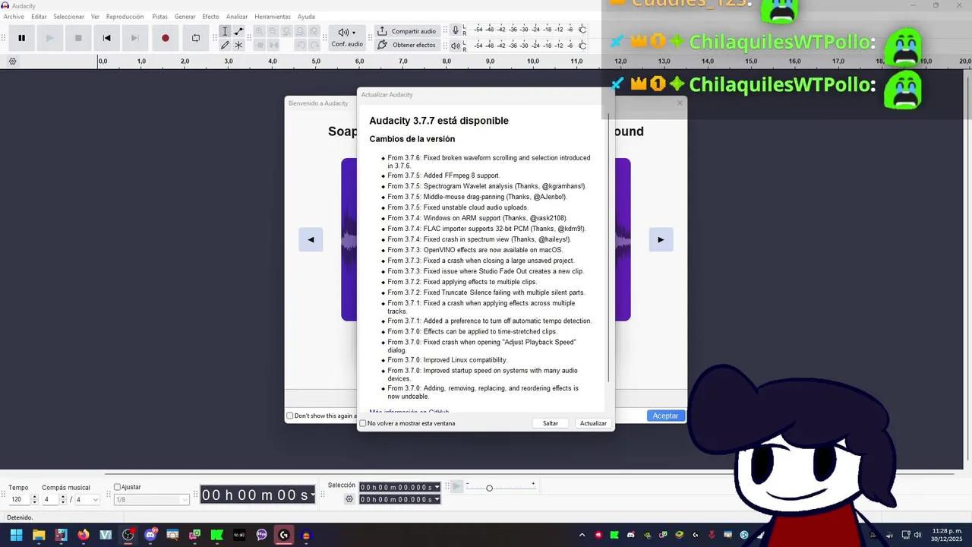Click the recording meter microphone icon
This screenshot has height=547, width=972.
tap(456, 30)
